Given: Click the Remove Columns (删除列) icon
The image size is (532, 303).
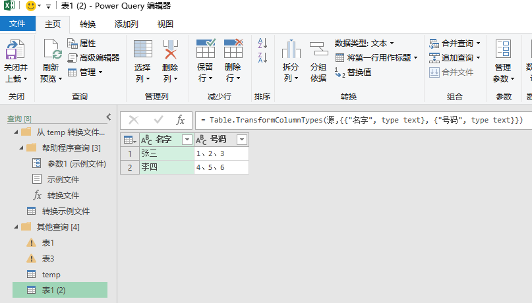Looking at the screenshot, I should pos(170,49).
